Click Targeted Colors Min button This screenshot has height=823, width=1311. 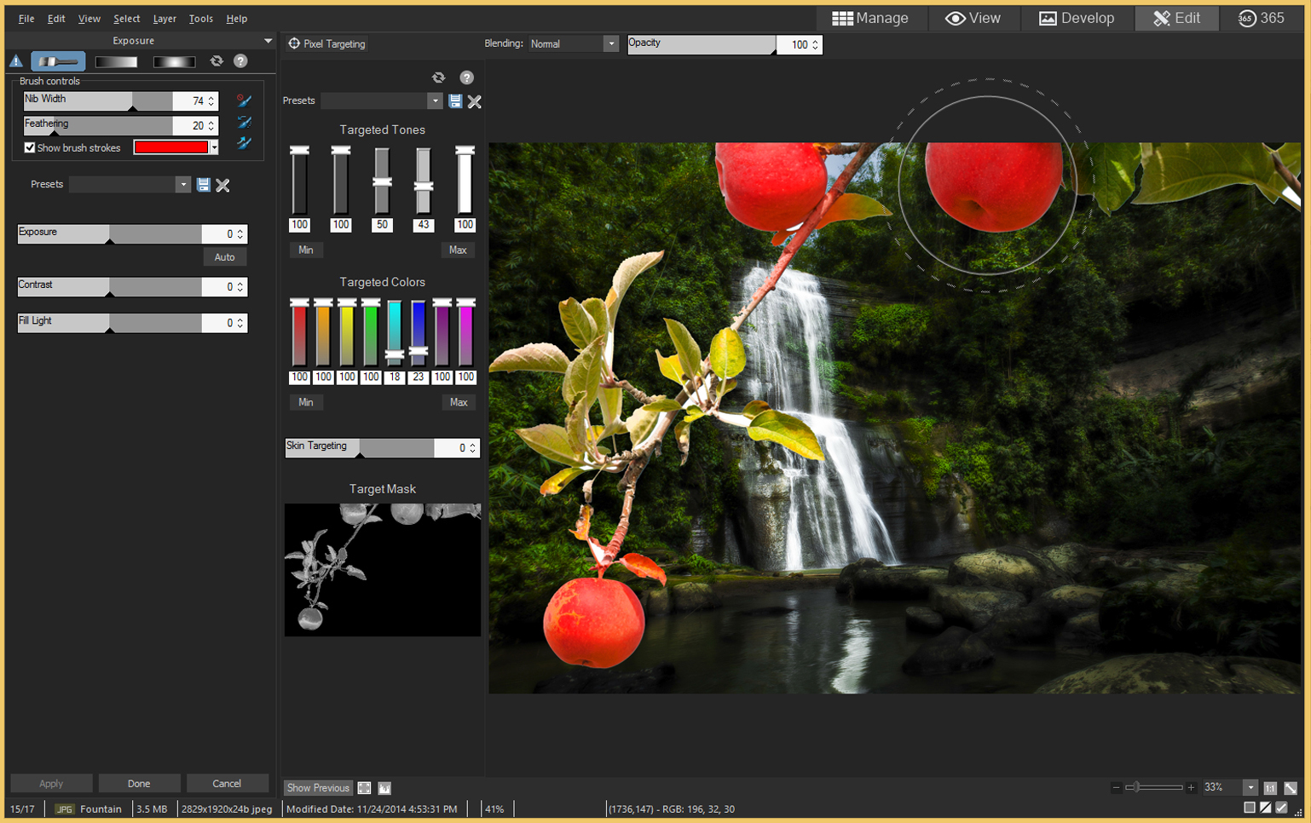point(306,402)
